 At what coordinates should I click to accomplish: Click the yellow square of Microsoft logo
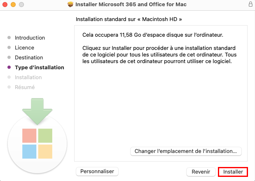(x=45, y=152)
